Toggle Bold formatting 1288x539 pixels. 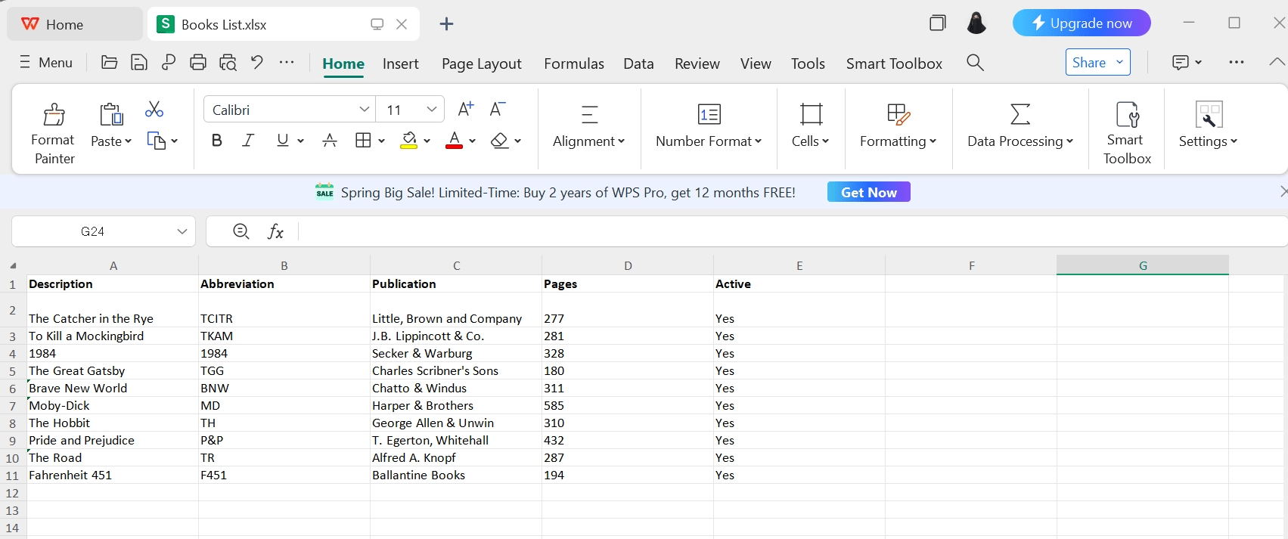pyautogui.click(x=217, y=141)
